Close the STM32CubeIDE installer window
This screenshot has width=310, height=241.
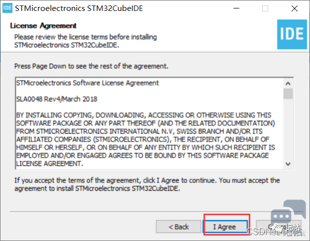click(x=295, y=8)
